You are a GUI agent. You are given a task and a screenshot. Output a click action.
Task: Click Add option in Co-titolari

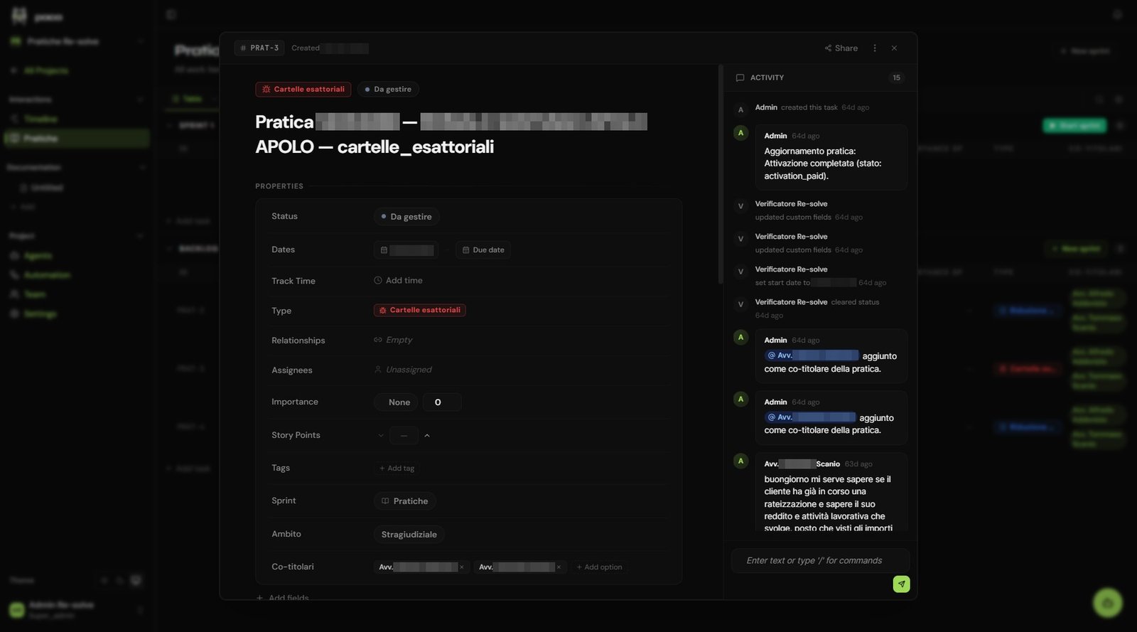599,567
